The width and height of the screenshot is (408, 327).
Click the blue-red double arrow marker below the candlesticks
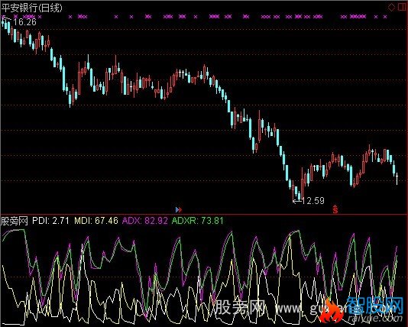(x=179, y=209)
